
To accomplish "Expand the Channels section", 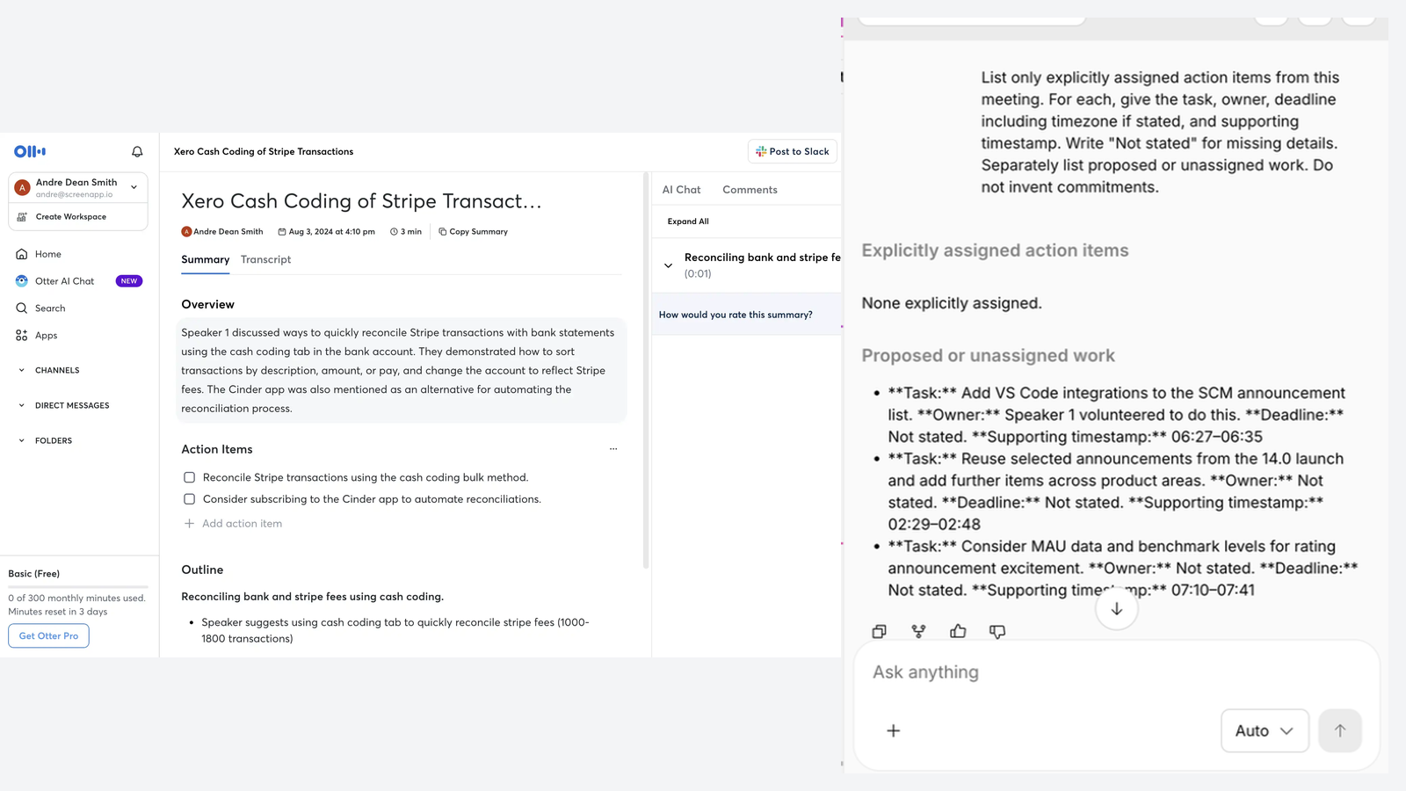I will coord(22,370).
